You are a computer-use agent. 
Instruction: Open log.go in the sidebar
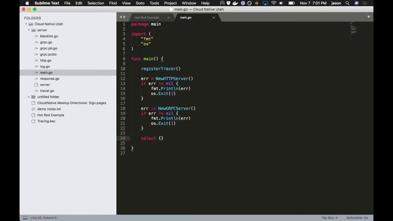(45, 66)
